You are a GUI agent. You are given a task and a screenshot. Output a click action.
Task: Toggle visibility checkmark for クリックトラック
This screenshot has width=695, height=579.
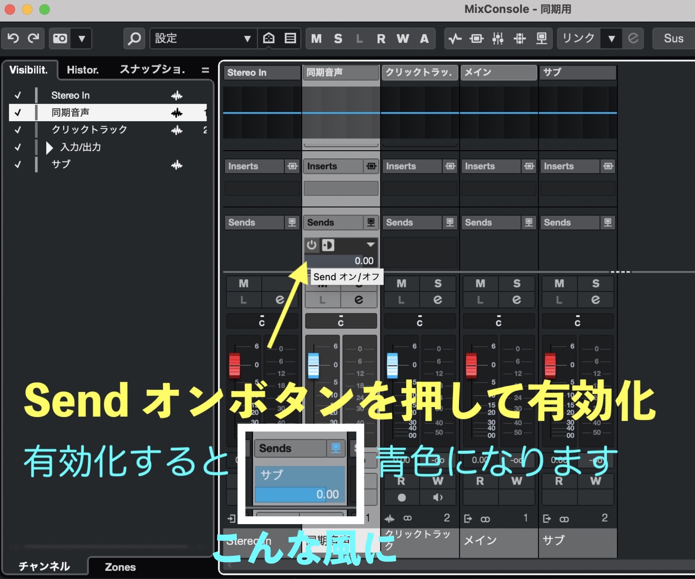click(18, 130)
